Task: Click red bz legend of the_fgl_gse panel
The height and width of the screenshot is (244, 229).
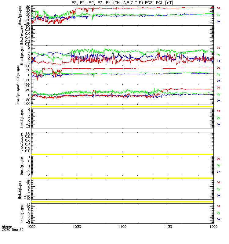Action: click(x=219, y=206)
